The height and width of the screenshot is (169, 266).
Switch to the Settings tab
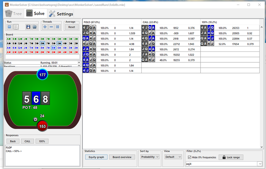tap(61, 14)
